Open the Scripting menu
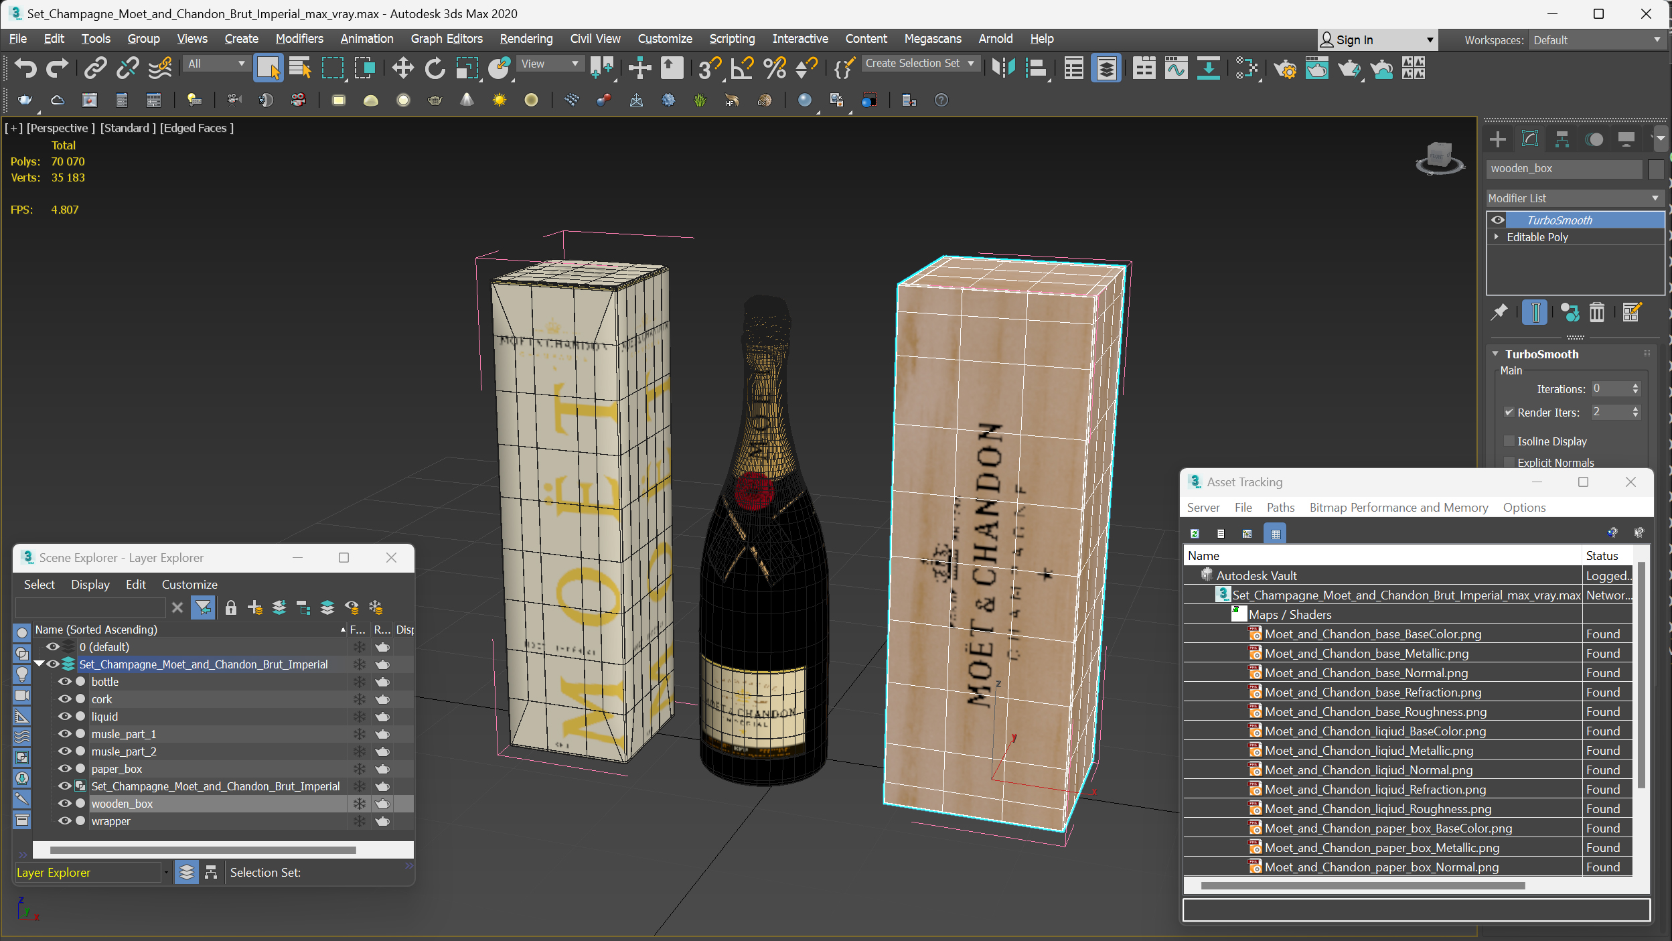The width and height of the screenshot is (1672, 941). [732, 39]
